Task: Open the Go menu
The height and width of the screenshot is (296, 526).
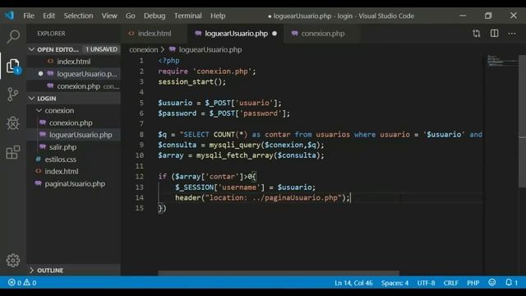Action: pyautogui.click(x=130, y=16)
